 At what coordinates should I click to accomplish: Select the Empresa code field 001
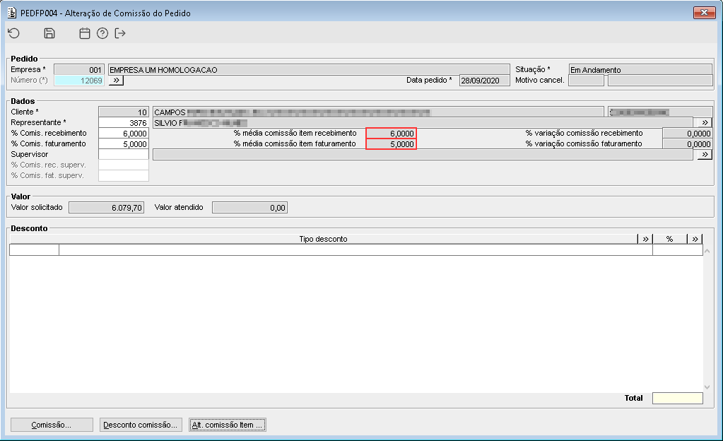[x=79, y=70]
